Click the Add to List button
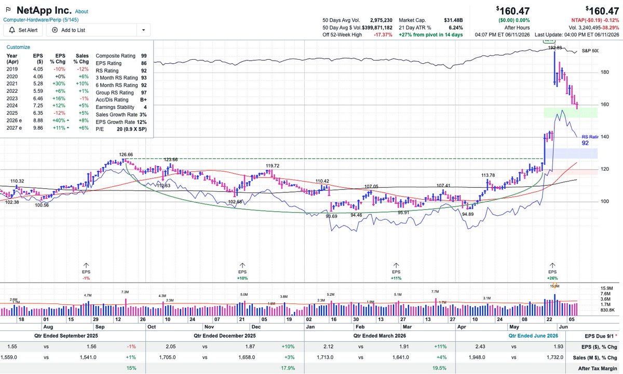Screen dimensions: 623x374 (91, 30)
